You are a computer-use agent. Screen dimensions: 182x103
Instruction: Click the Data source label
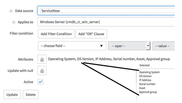click(x=24, y=11)
